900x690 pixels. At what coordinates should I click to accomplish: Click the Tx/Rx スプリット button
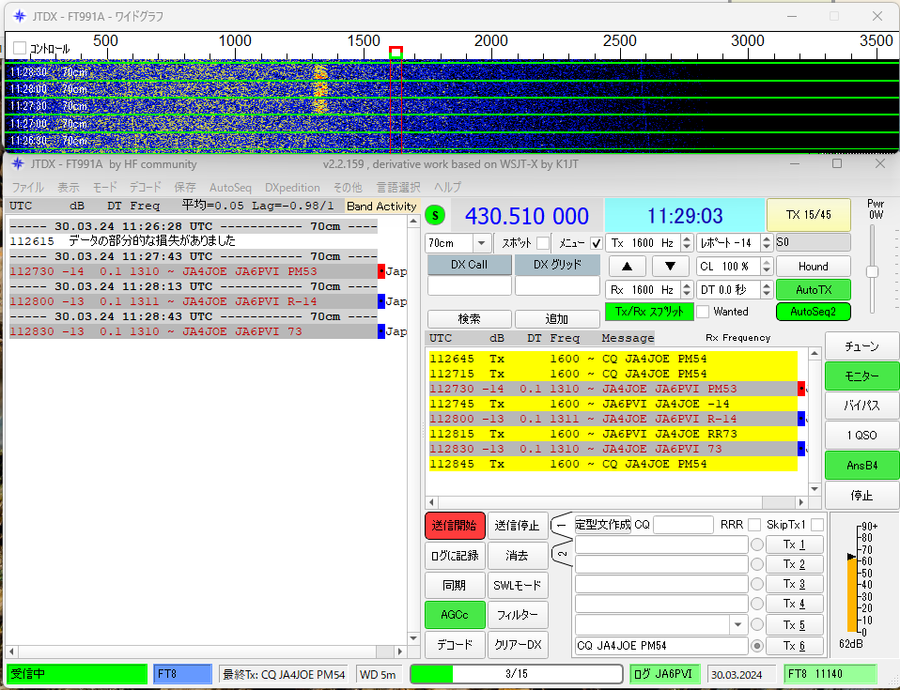649,312
